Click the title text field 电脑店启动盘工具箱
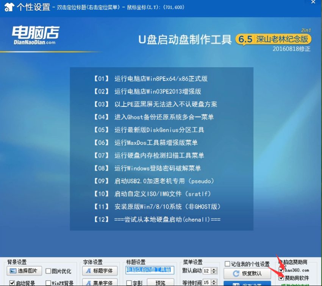Screen dimensions: 322x286 click(150, 270)
